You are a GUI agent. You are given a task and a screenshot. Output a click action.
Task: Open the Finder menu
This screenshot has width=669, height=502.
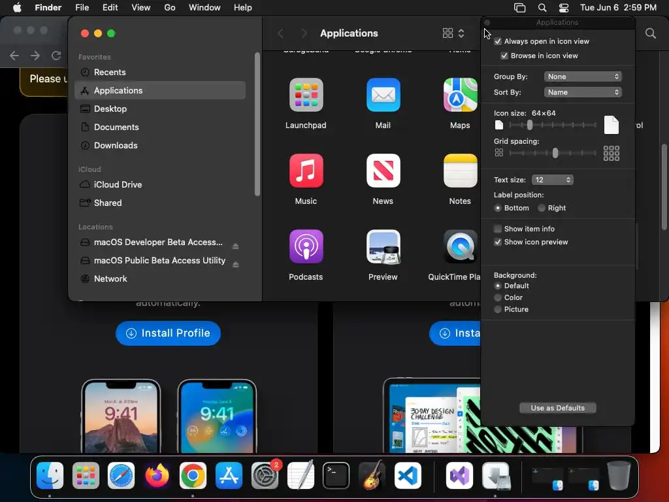click(x=48, y=8)
